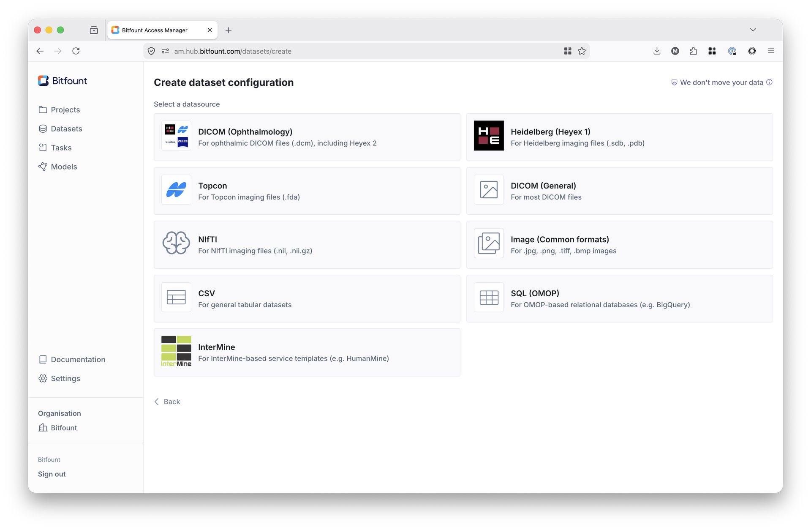Bookmark page with the star icon
Screen dimensions: 811x530
[582, 51]
